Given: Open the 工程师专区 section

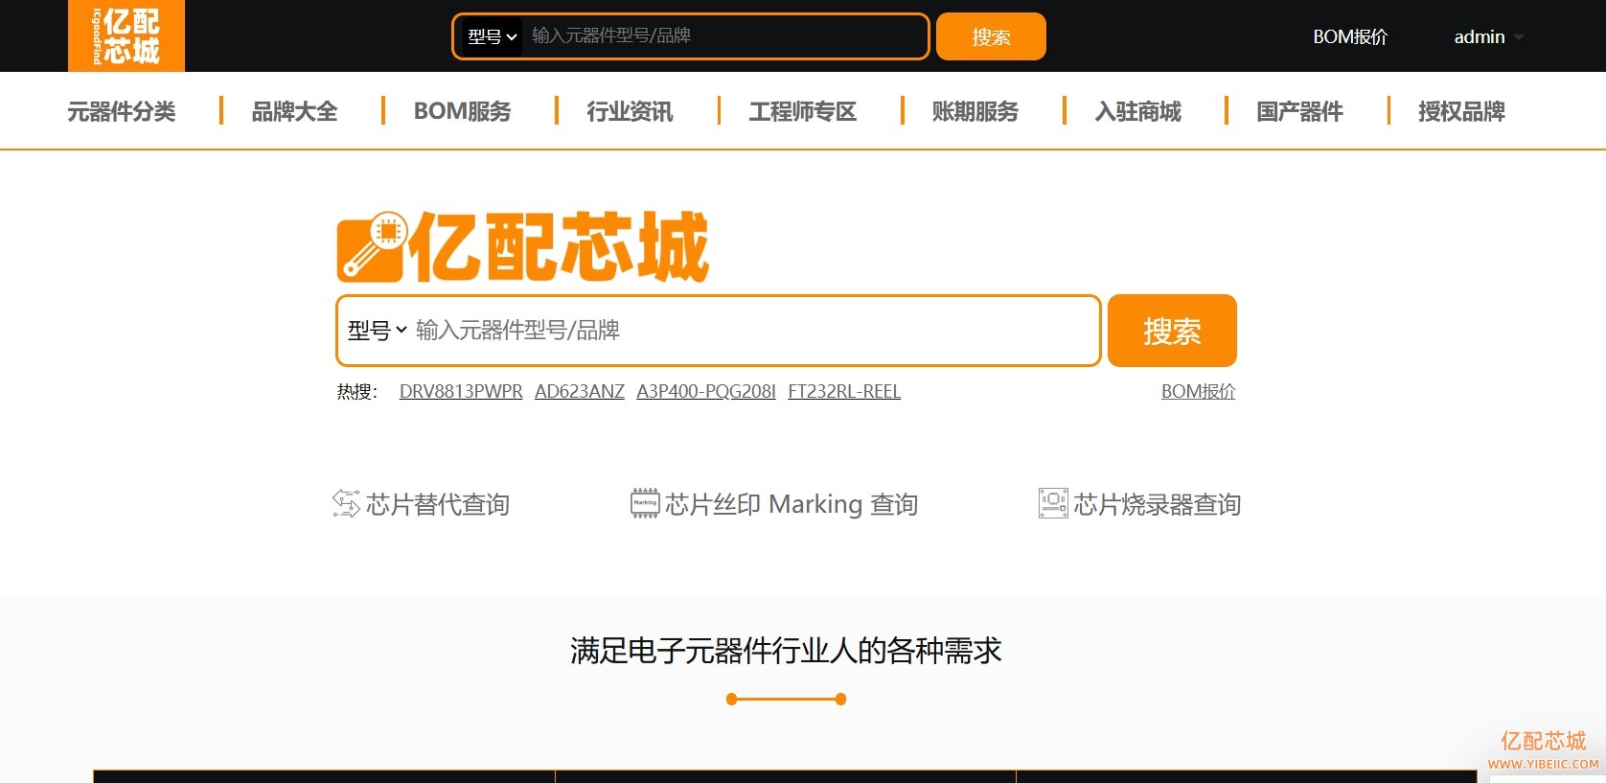Looking at the screenshot, I should pyautogui.click(x=802, y=112).
